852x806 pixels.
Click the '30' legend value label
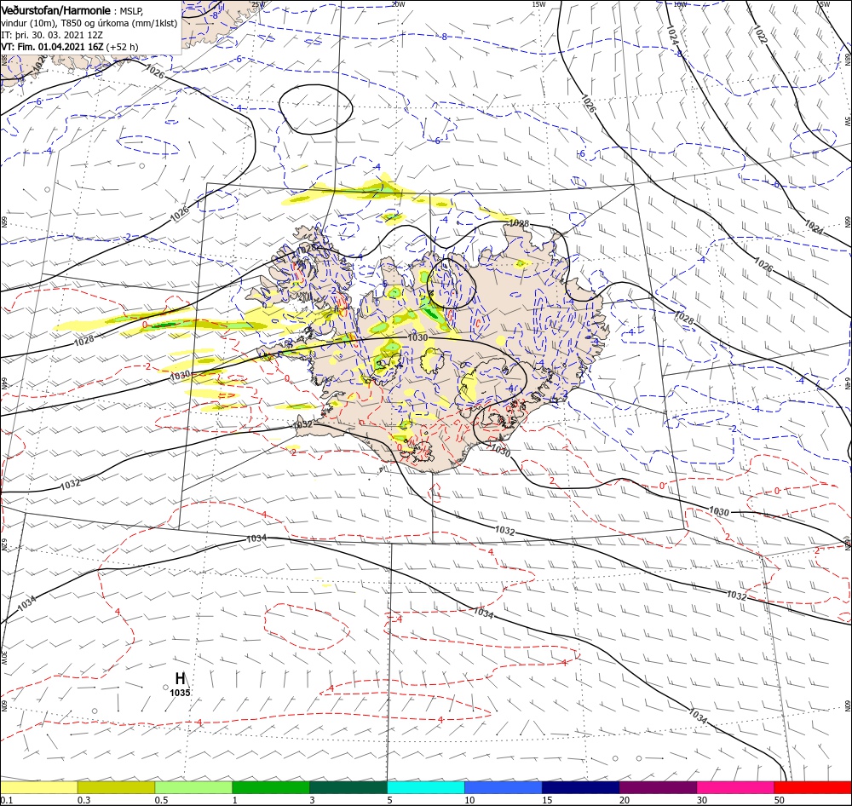[702, 800]
